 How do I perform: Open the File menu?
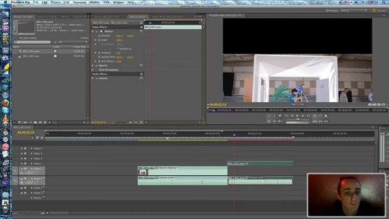click(x=36, y=2)
